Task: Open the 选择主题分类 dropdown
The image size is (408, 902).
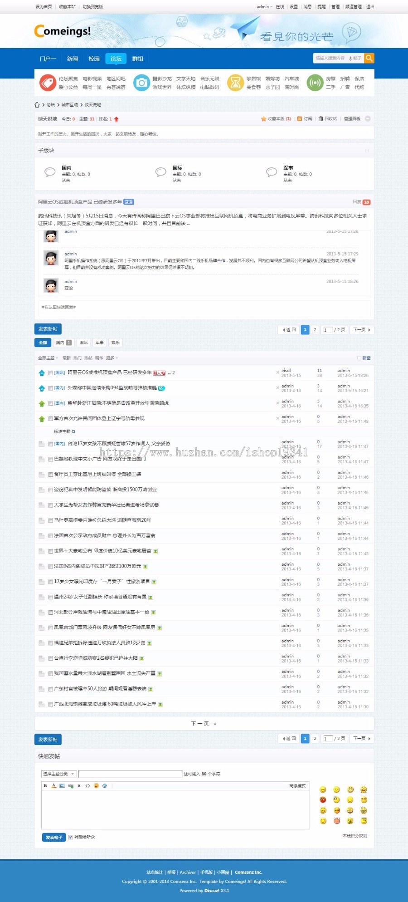Action: [x=59, y=774]
